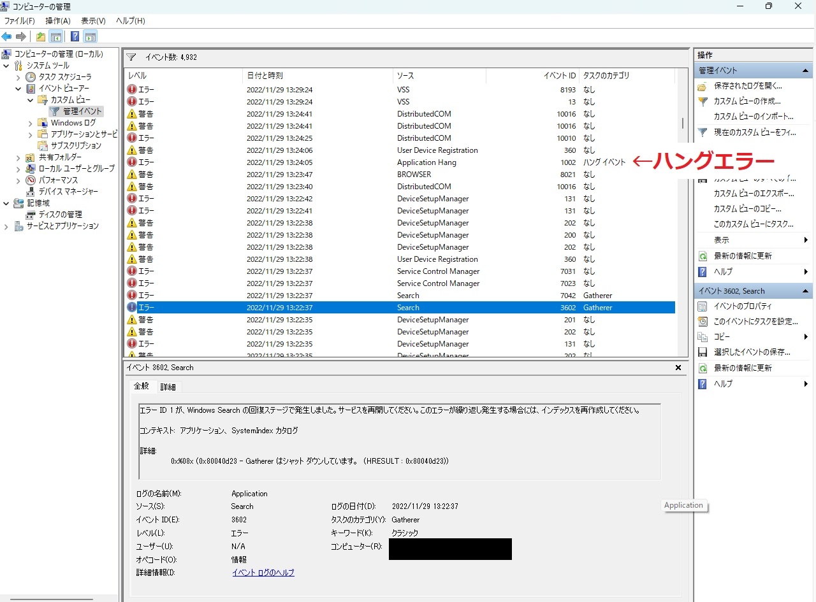This screenshot has height=602, width=816.
Task: Click the ローカル ユーザーとグループ icon
Action: tap(31, 169)
